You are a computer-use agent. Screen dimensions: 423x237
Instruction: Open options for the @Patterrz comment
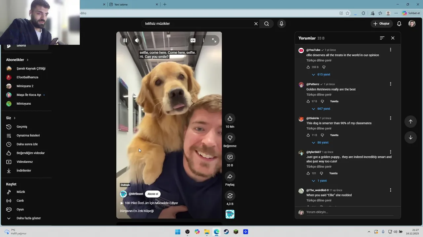click(x=390, y=84)
